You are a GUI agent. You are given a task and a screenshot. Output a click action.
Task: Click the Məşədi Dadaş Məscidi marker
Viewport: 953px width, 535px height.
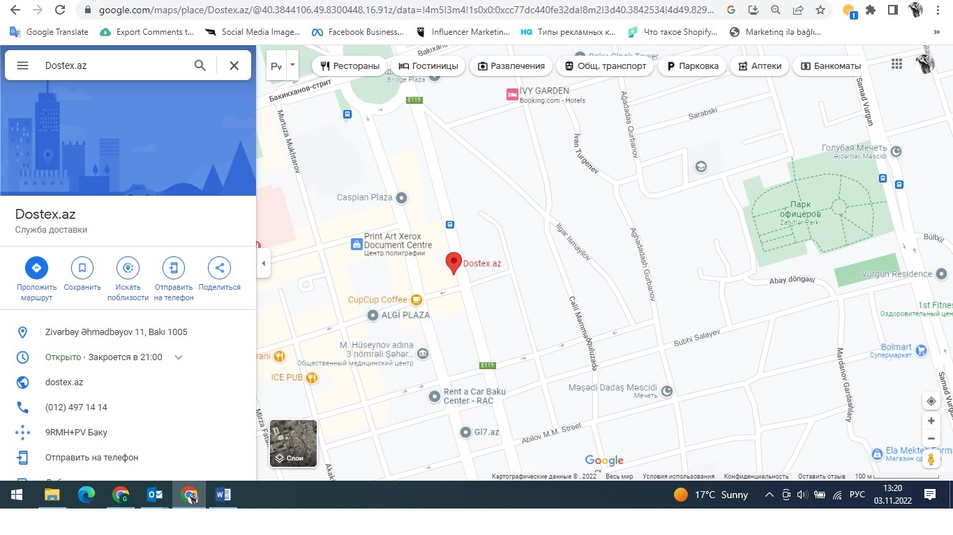click(x=667, y=391)
